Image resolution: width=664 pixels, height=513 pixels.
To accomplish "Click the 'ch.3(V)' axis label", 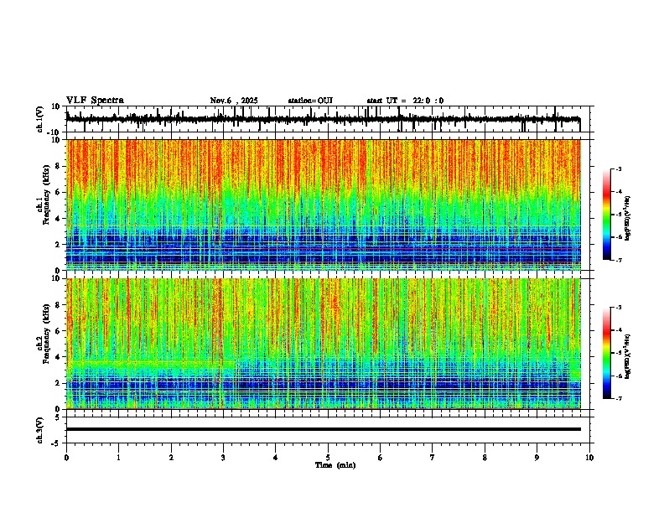I will coord(39,431).
